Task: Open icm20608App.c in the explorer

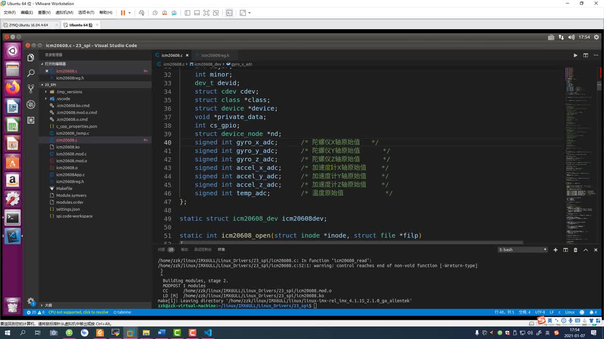Action: click(70, 175)
